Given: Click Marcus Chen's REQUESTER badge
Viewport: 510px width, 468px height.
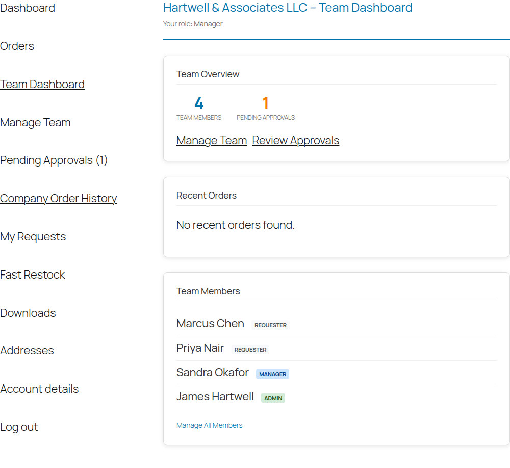Looking at the screenshot, I should point(271,325).
